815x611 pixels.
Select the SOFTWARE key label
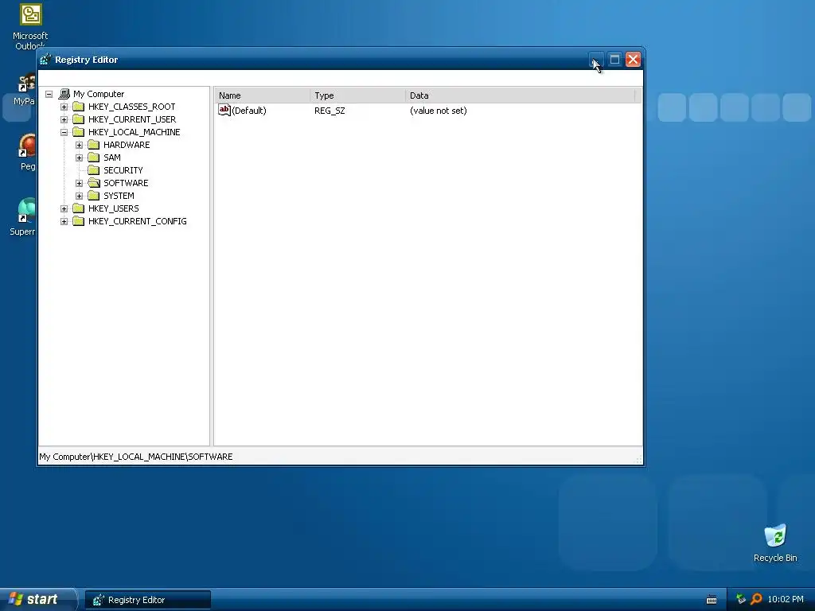[126, 183]
